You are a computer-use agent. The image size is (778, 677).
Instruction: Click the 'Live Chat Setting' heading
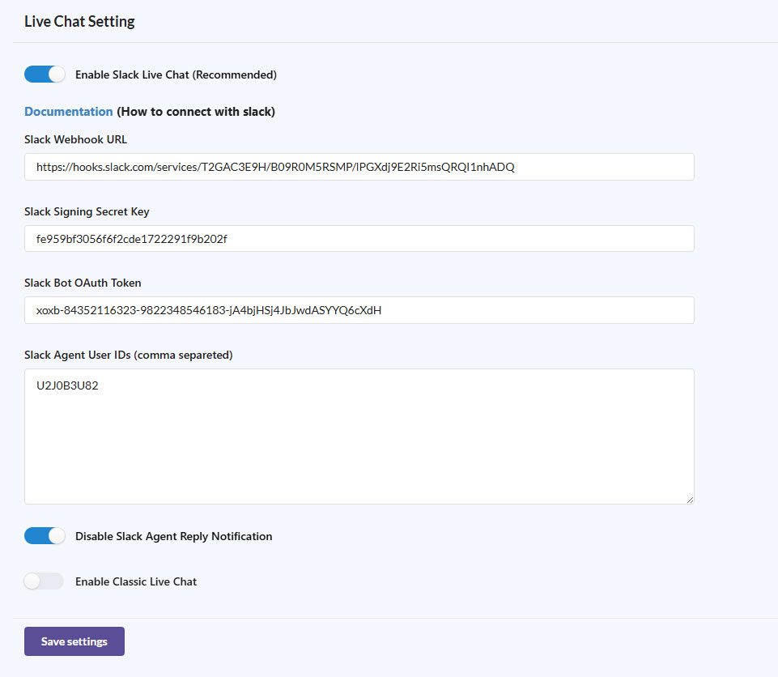pos(79,22)
